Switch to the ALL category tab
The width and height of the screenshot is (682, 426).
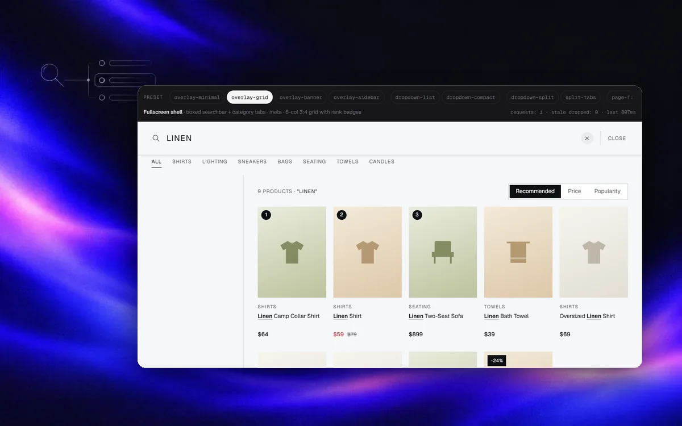tap(156, 162)
